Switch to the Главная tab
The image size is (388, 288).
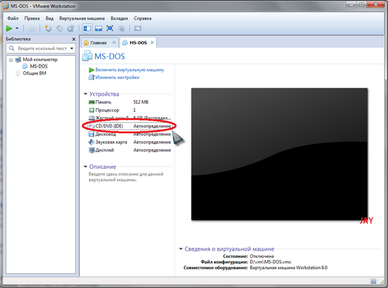(98, 43)
